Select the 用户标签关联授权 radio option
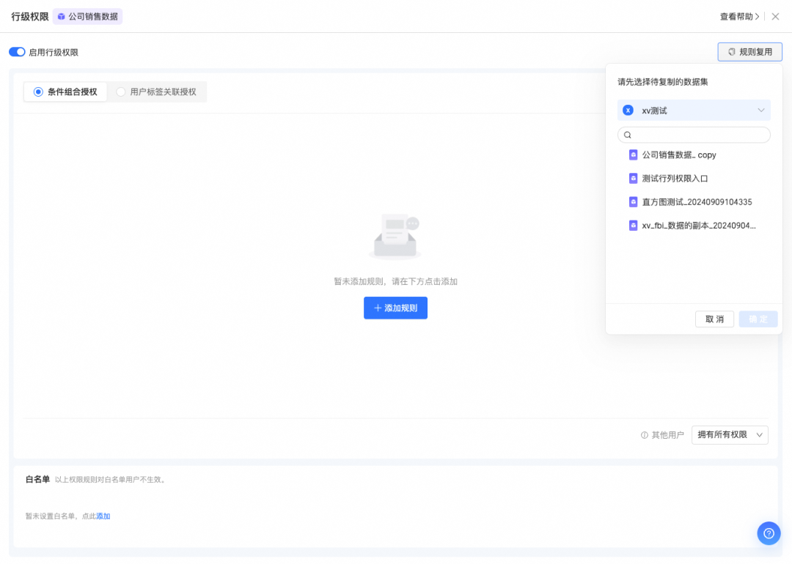This screenshot has height=564, width=792. (x=121, y=92)
